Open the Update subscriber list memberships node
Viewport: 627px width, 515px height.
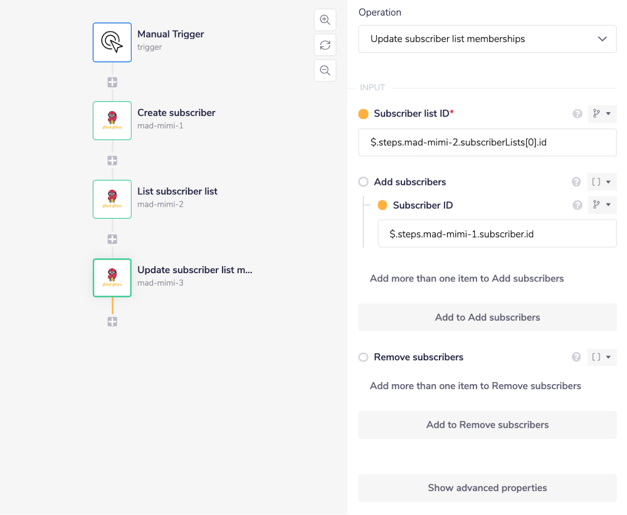(112, 278)
